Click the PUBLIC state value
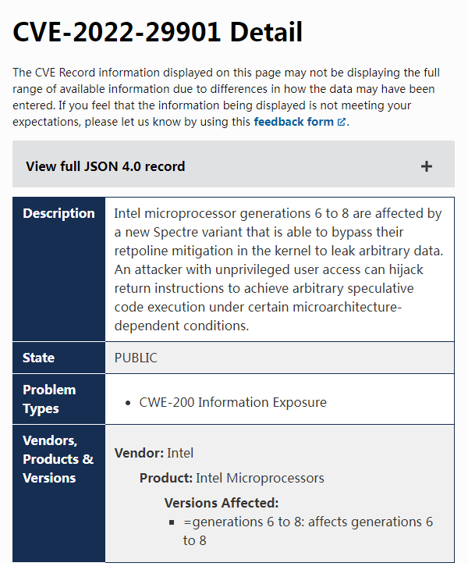The image size is (468, 570). (136, 358)
